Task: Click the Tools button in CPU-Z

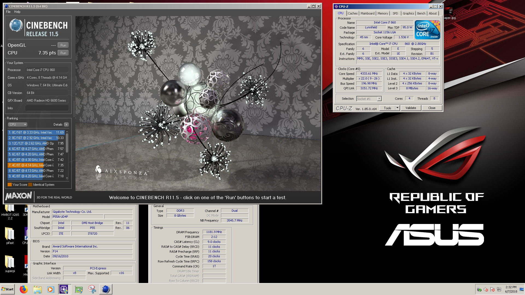Action: (x=387, y=108)
